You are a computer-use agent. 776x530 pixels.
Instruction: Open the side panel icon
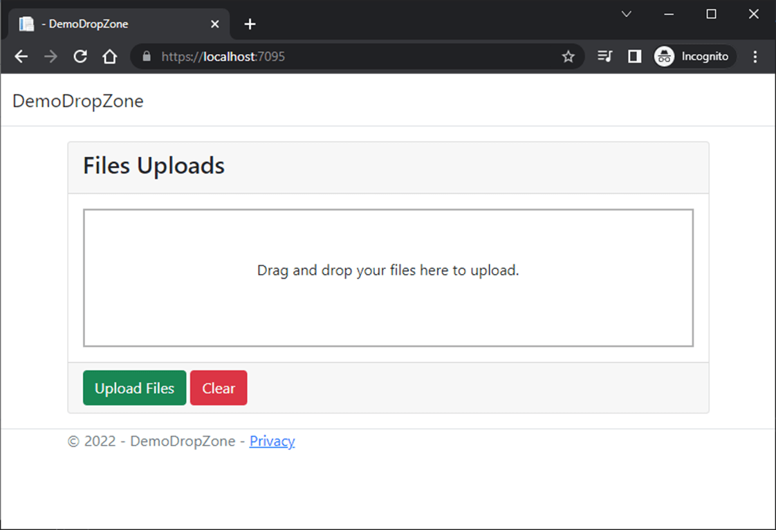[634, 56]
